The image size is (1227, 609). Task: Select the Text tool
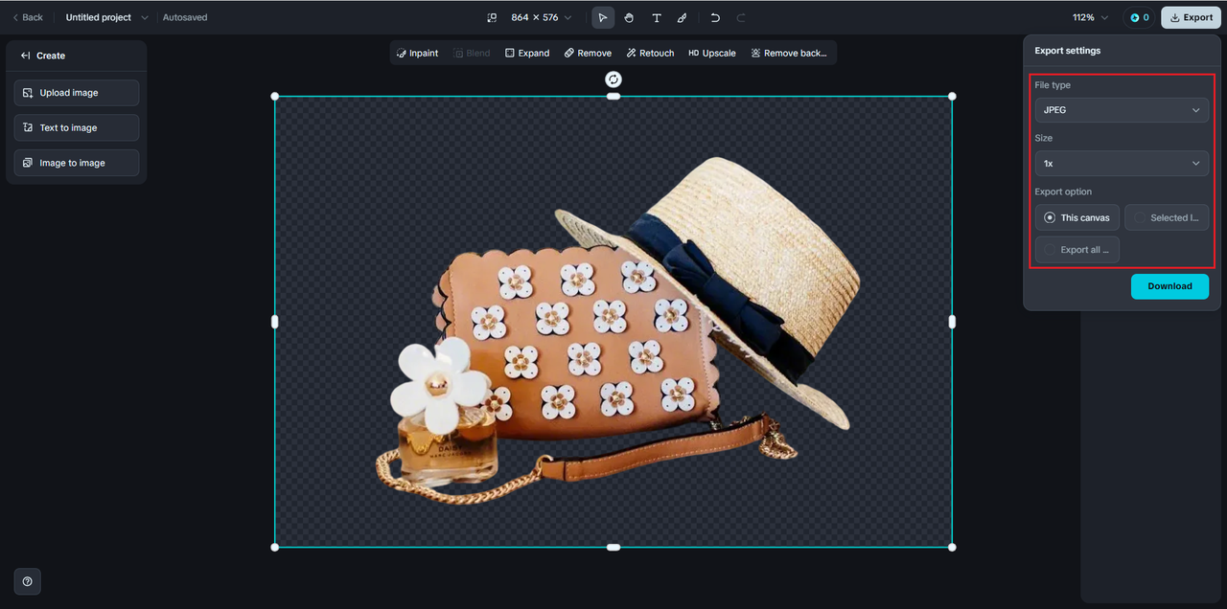657,17
